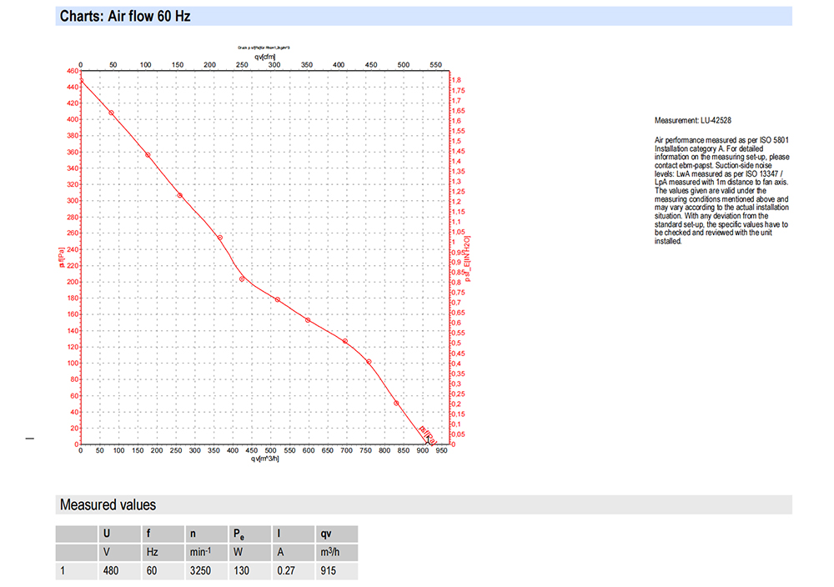Click the 'Pe' column header in table
The height and width of the screenshot is (587, 834).
point(250,534)
